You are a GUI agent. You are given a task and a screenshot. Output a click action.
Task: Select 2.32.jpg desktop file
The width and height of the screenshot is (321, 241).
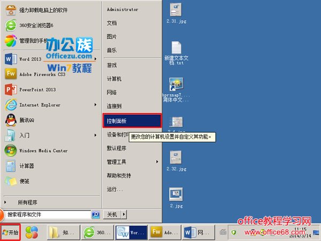point(176,161)
